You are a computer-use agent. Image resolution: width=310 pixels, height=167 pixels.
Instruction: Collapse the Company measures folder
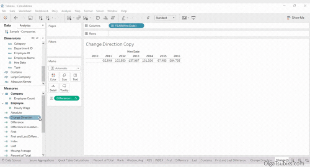(x=3, y=94)
